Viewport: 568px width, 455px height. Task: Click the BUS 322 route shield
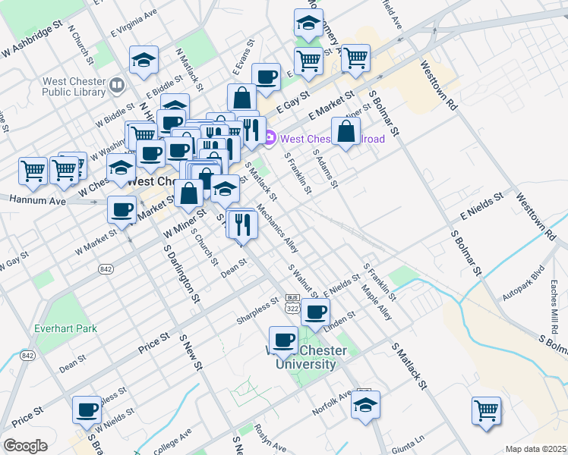coord(292,304)
